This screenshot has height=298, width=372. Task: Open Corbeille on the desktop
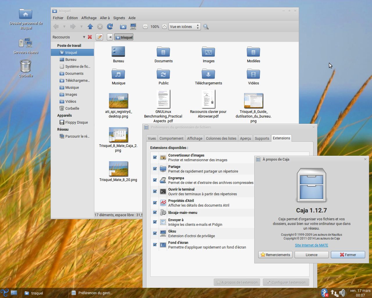(x=26, y=66)
